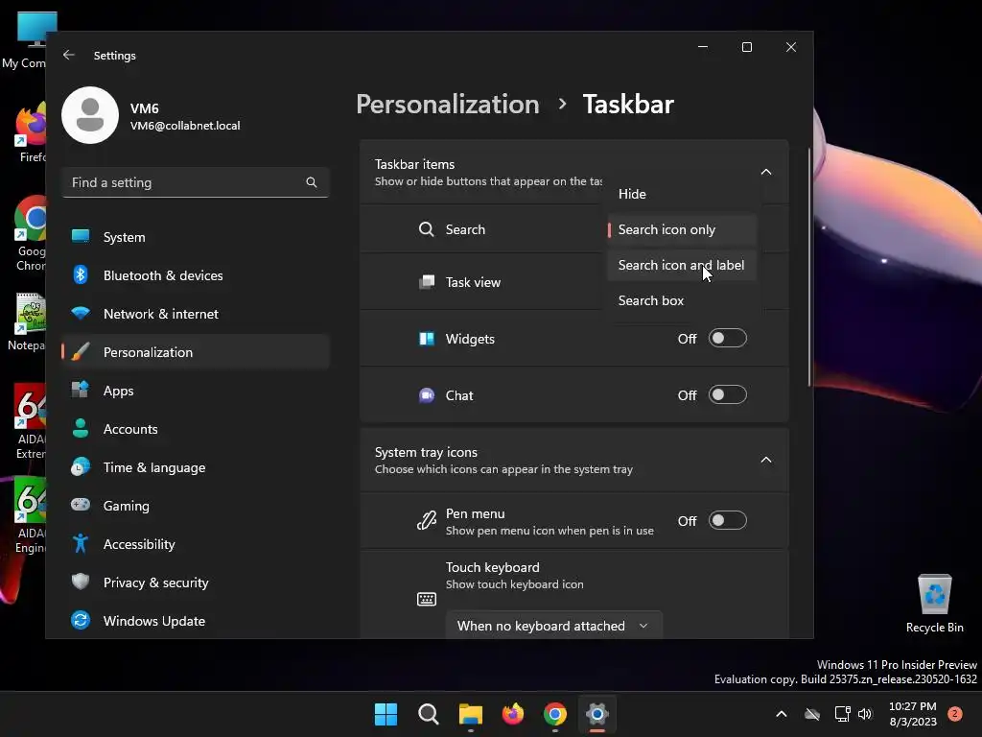The width and height of the screenshot is (982, 737).
Task: Toggle the Pen menu switch
Action: tap(727, 521)
